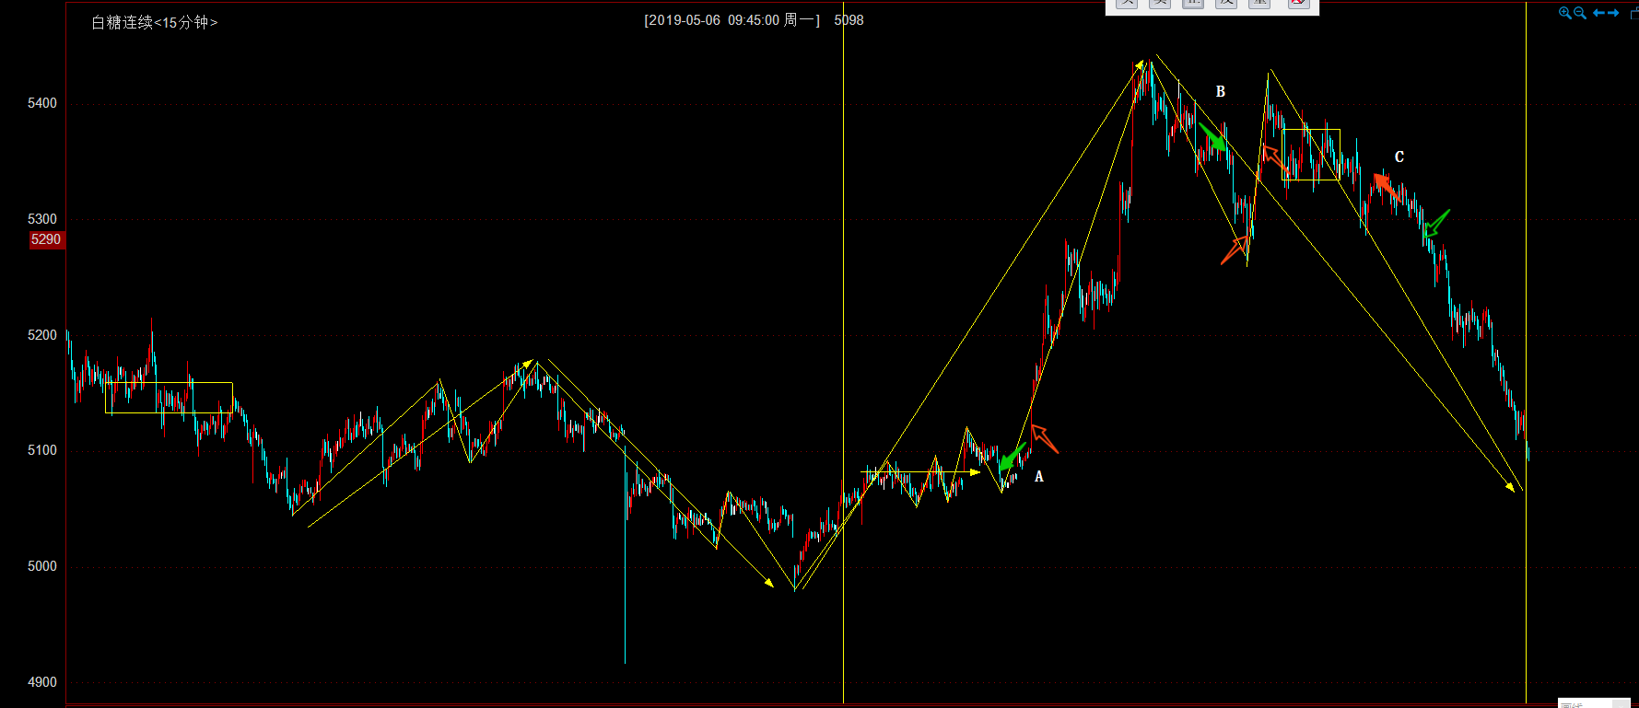The height and width of the screenshot is (708, 1639).
Task: Click the yellow vertical line at right edge
Action: coord(1526,276)
